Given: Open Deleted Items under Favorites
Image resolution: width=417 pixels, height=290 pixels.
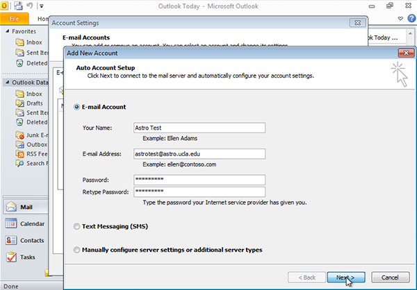Looking at the screenshot, I should 31,63.
